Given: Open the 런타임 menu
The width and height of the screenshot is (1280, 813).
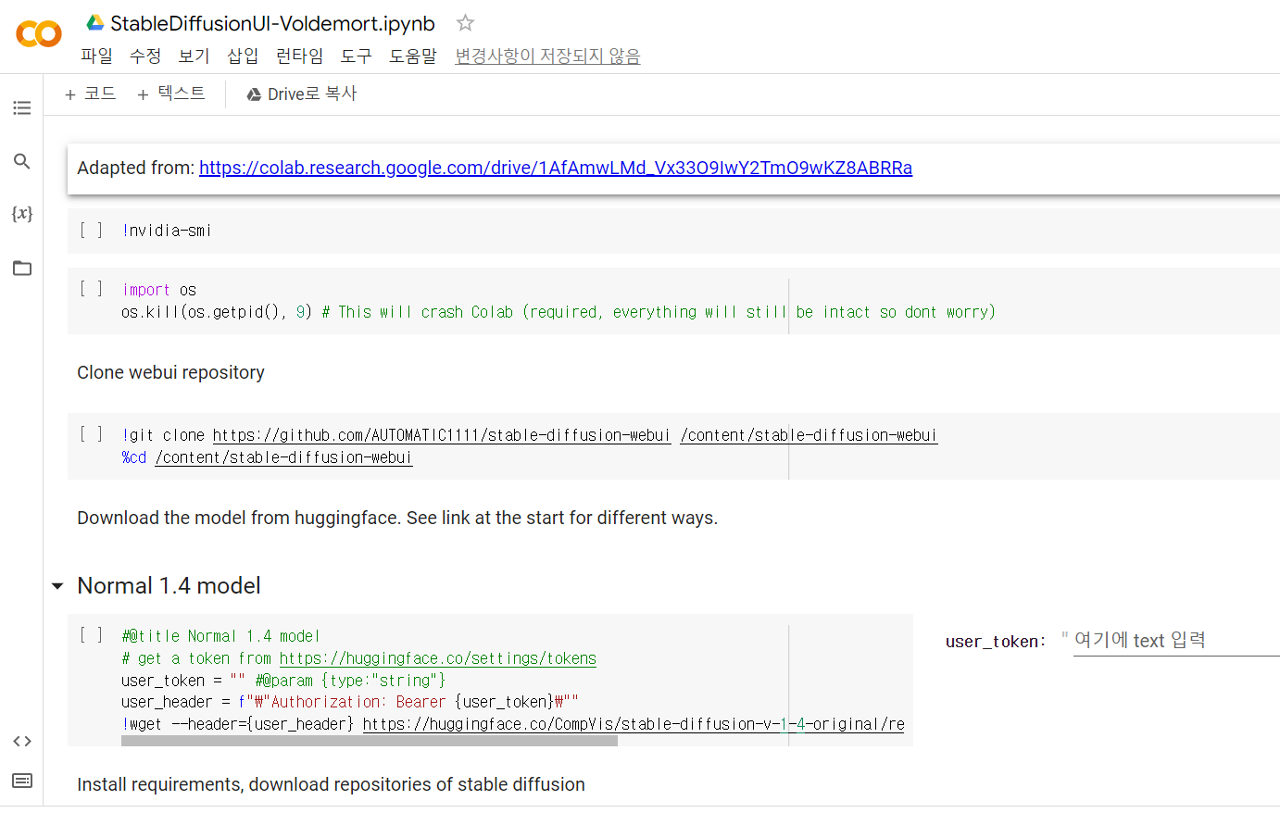Looking at the screenshot, I should pos(300,56).
